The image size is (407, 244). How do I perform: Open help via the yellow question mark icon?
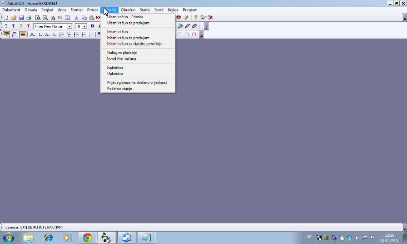coord(196,17)
